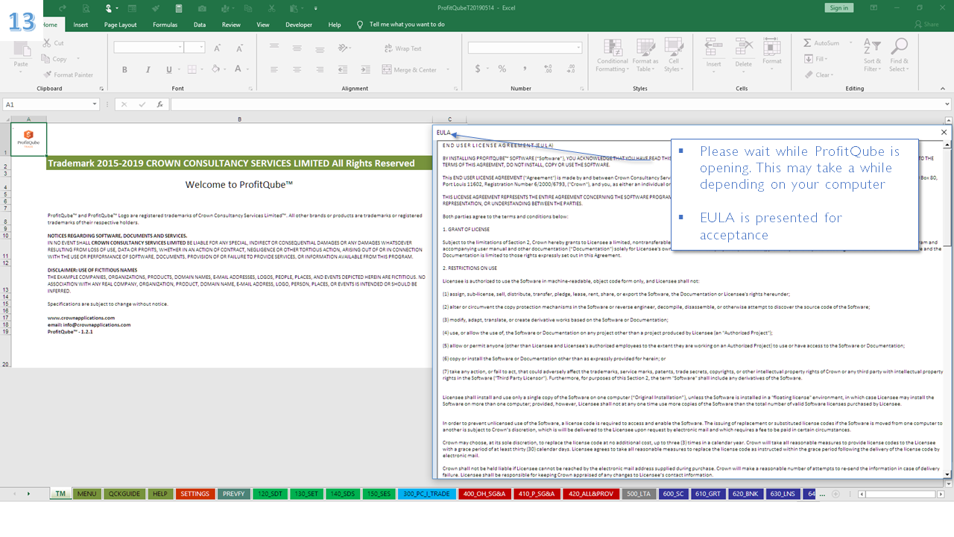Click the Percent Style icon
The image size is (954, 537).
[502, 69]
